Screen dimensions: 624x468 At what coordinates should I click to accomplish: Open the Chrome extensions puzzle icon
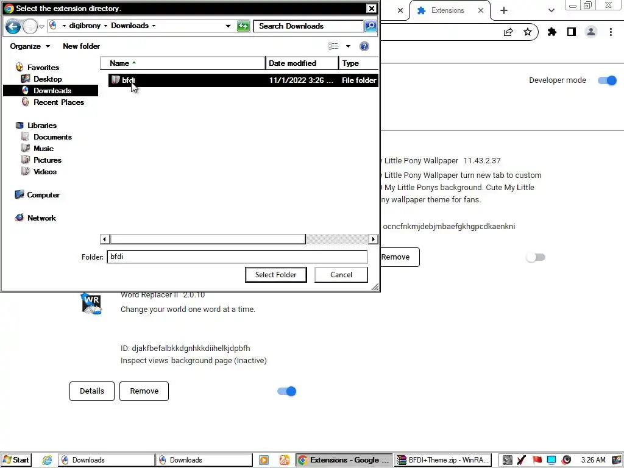click(551, 32)
